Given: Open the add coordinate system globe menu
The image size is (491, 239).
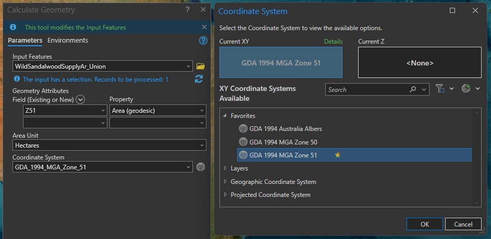Looking at the screenshot, I should click(466, 89).
